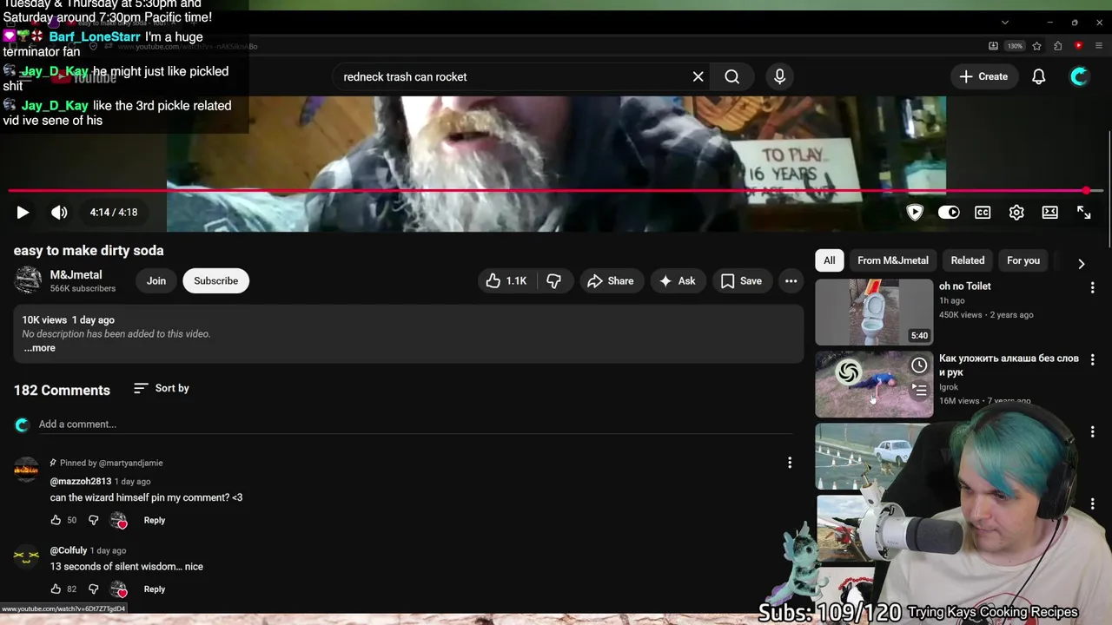
Task: Open options for Как уложить алкаша video
Action: (x=1093, y=359)
